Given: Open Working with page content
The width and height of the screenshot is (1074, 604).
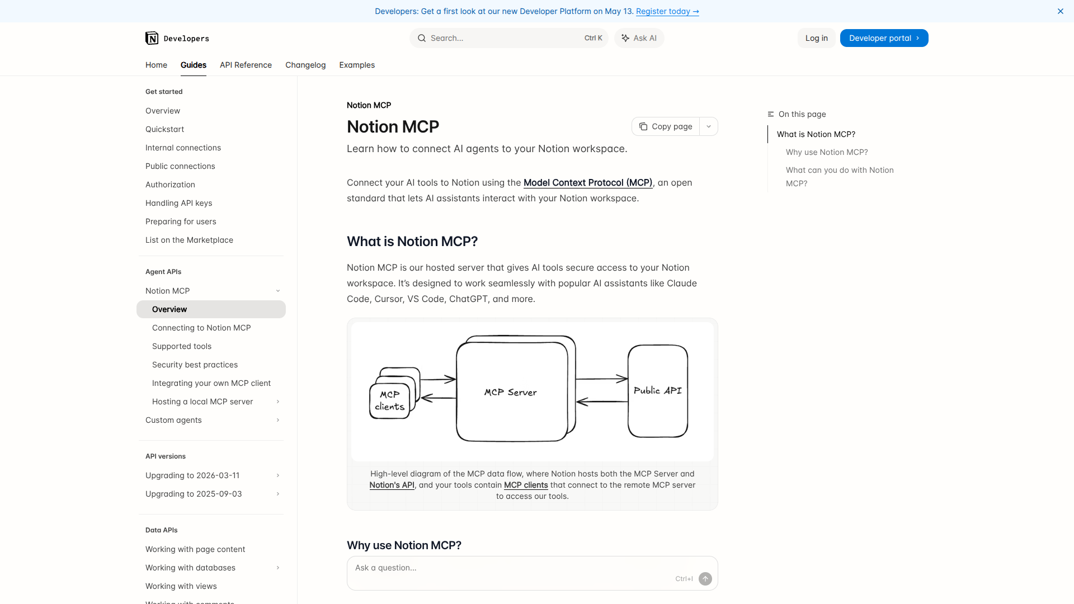Looking at the screenshot, I should [195, 549].
